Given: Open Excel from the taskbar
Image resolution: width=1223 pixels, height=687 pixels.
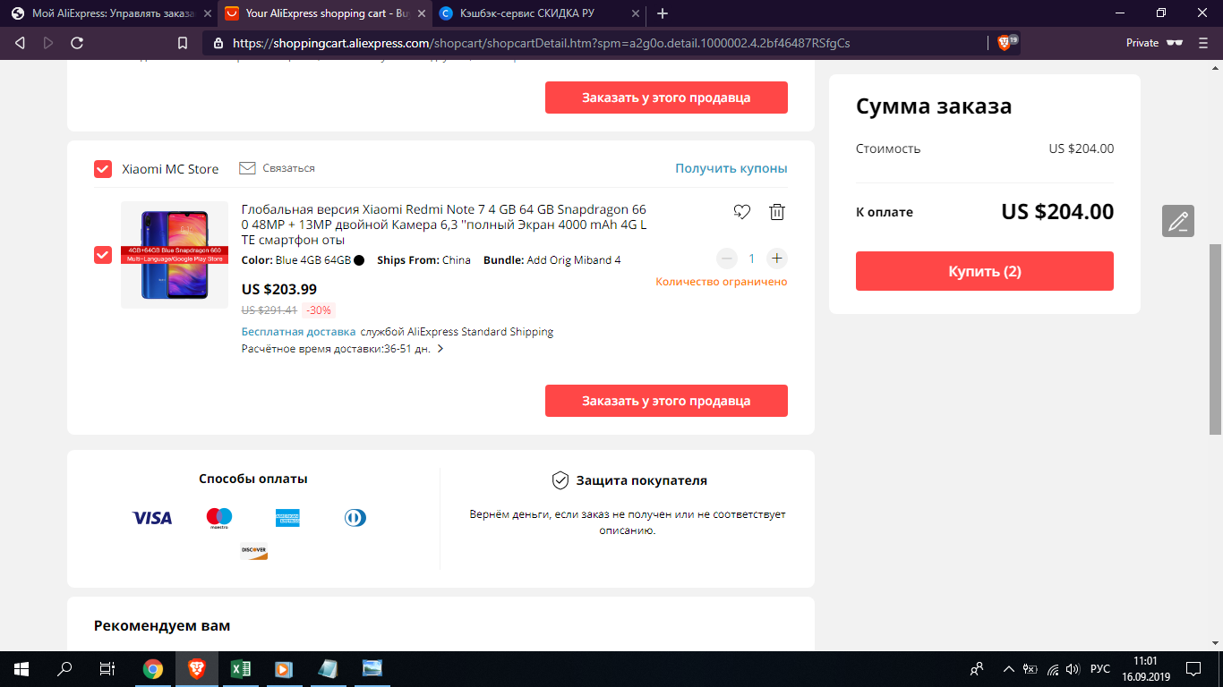Looking at the screenshot, I should click(240, 668).
